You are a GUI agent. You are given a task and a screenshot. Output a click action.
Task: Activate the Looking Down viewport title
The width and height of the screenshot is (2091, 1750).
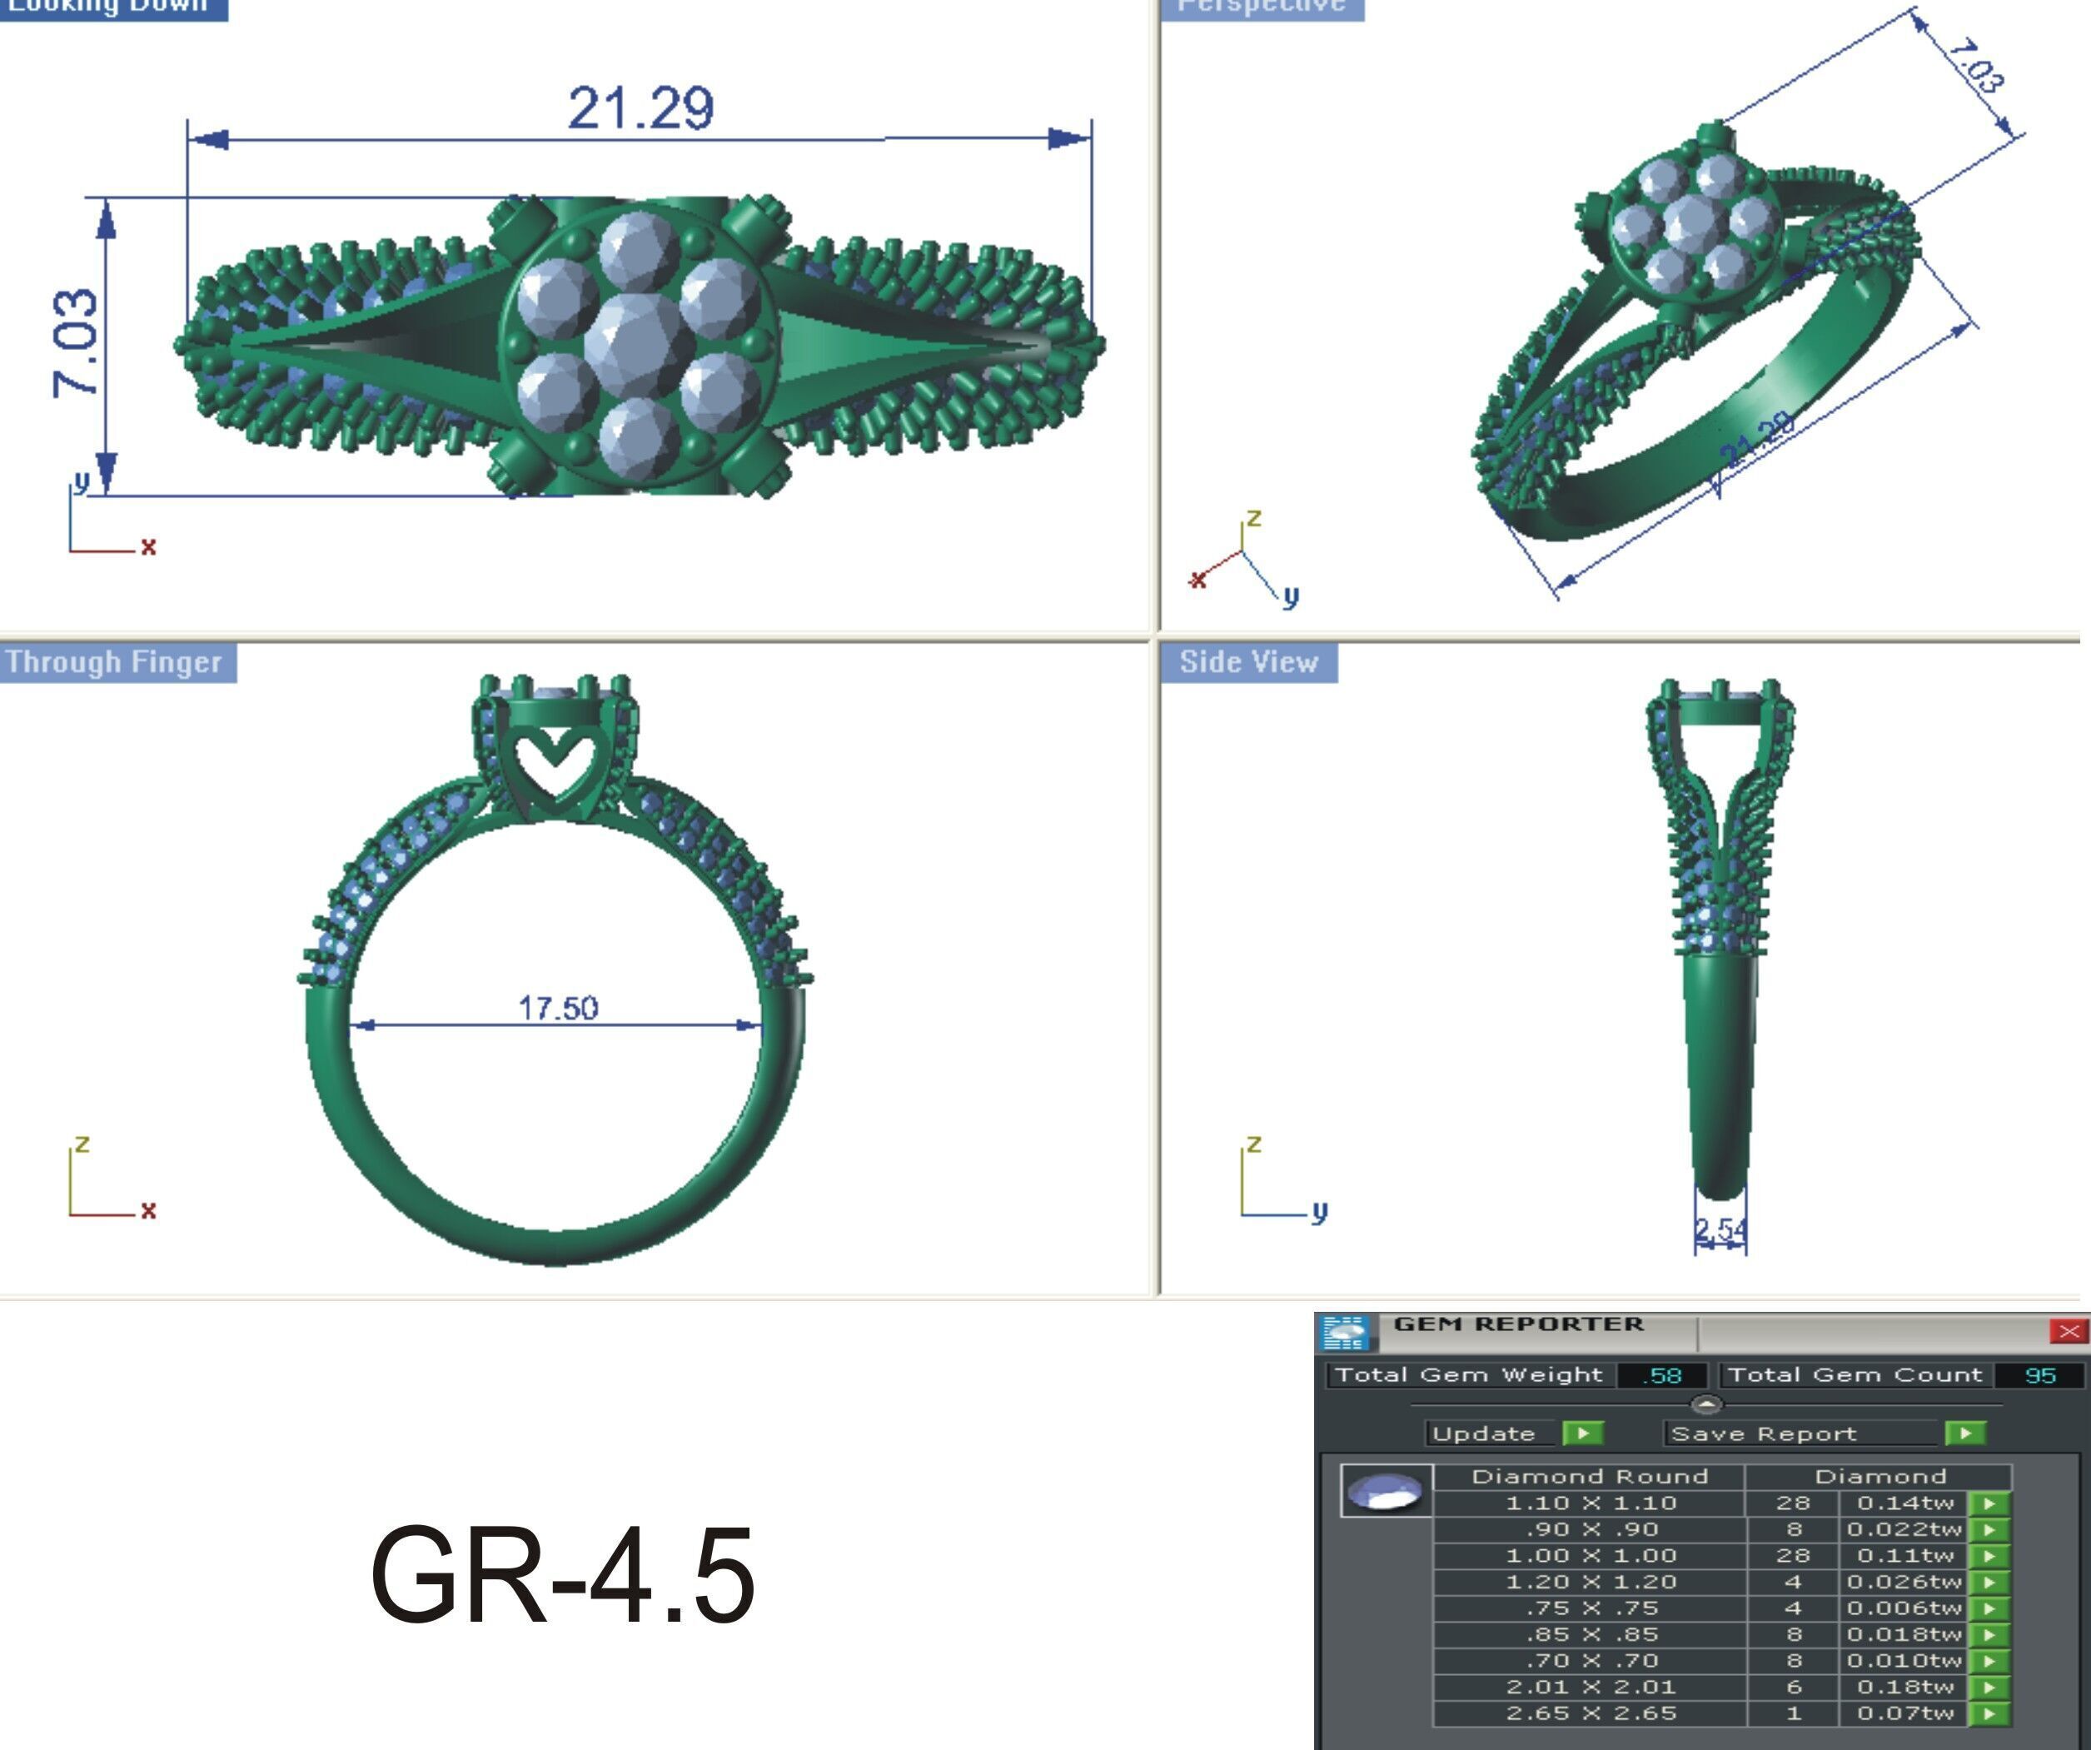click(x=112, y=8)
